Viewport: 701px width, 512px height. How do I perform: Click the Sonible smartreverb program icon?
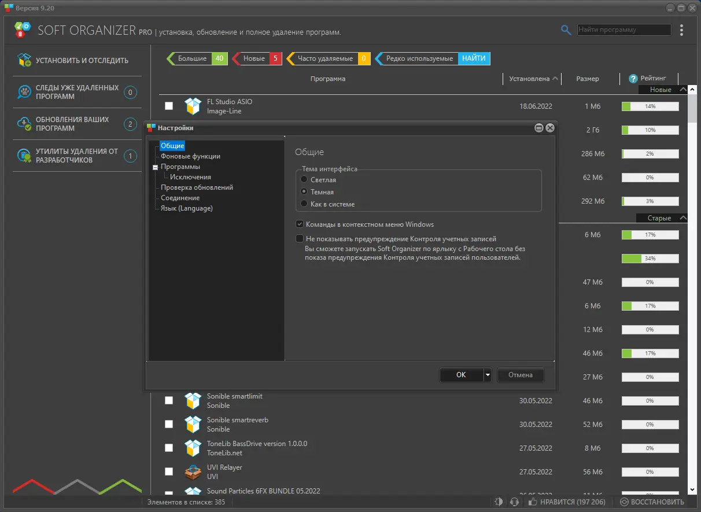point(193,424)
